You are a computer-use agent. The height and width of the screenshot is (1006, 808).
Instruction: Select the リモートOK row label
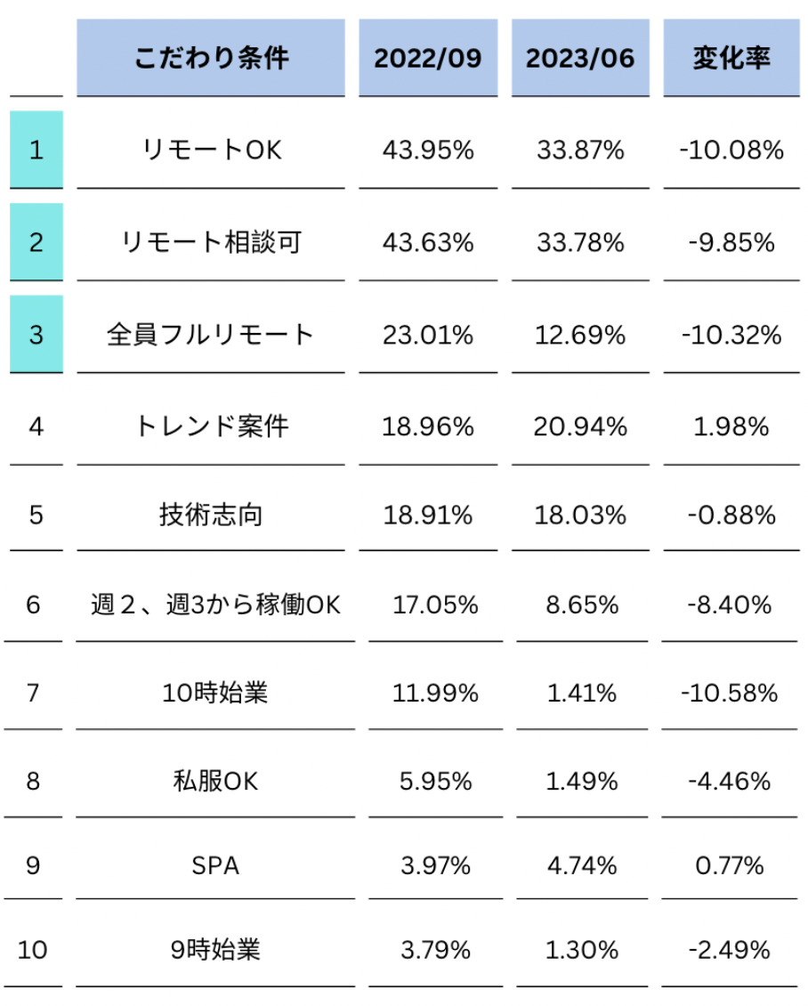211,150
